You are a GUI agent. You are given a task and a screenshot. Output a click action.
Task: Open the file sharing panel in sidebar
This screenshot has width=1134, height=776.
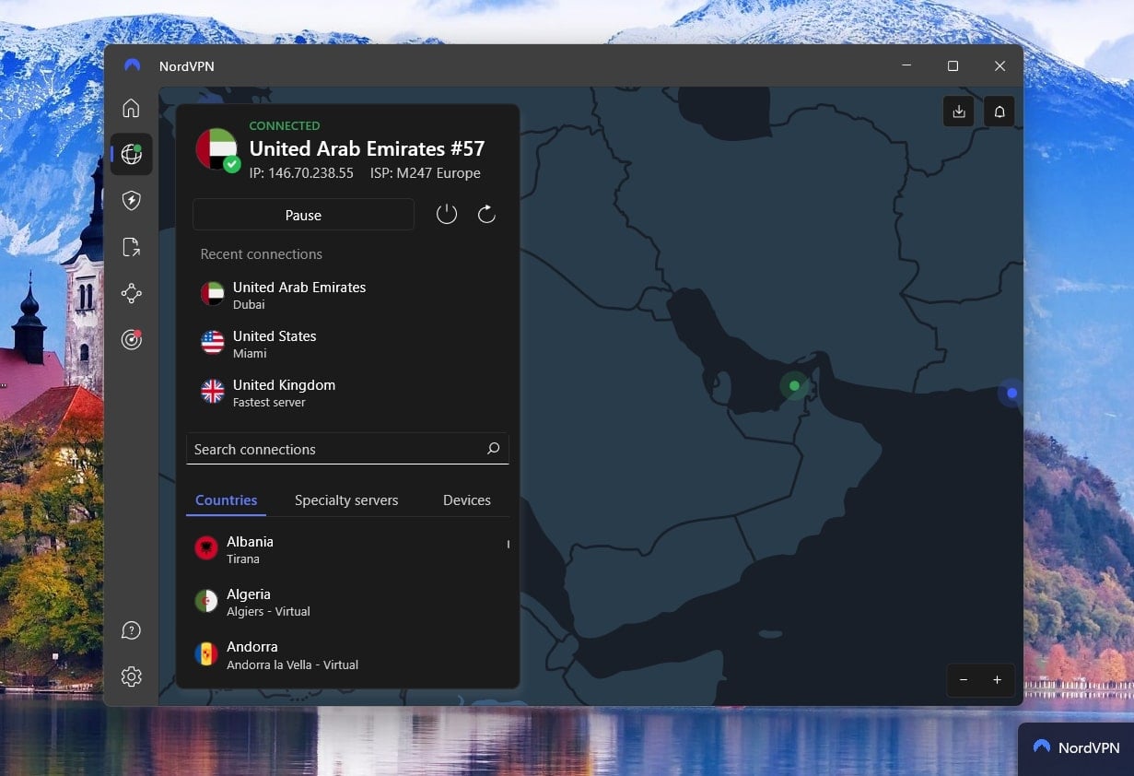[131, 246]
